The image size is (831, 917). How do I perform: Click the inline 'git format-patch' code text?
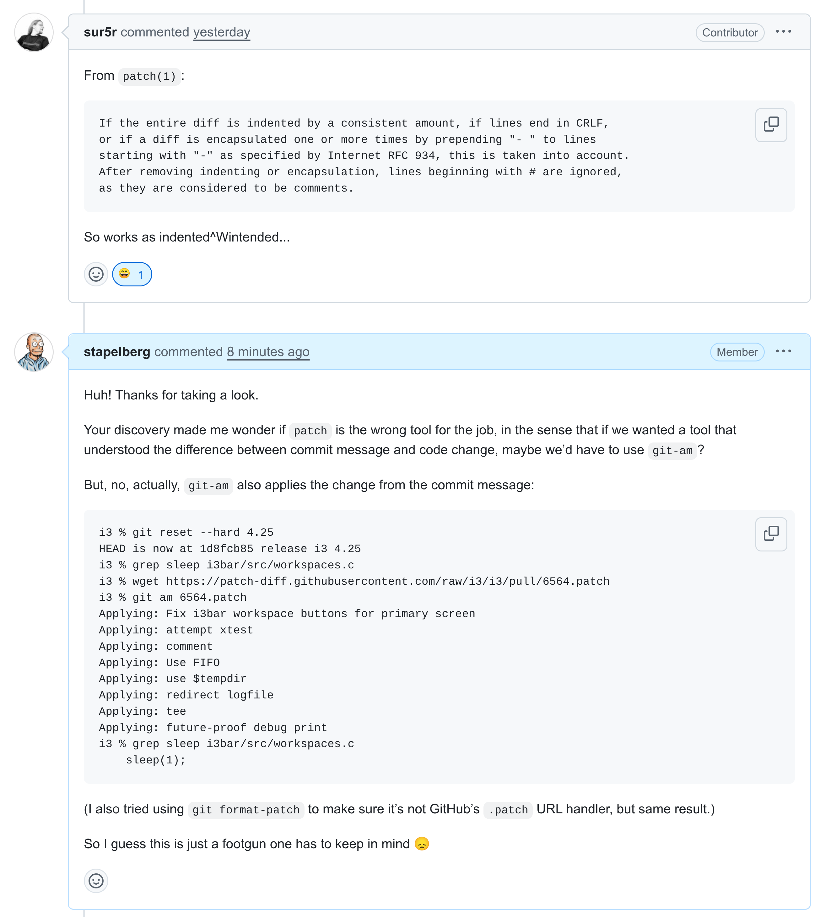pyautogui.click(x=246, y=810)
